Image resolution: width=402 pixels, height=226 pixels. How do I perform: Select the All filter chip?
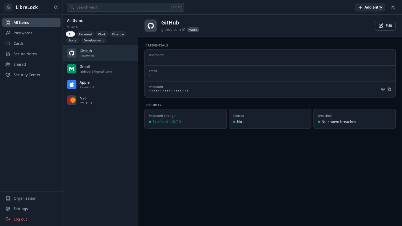[x=70, y=34]
